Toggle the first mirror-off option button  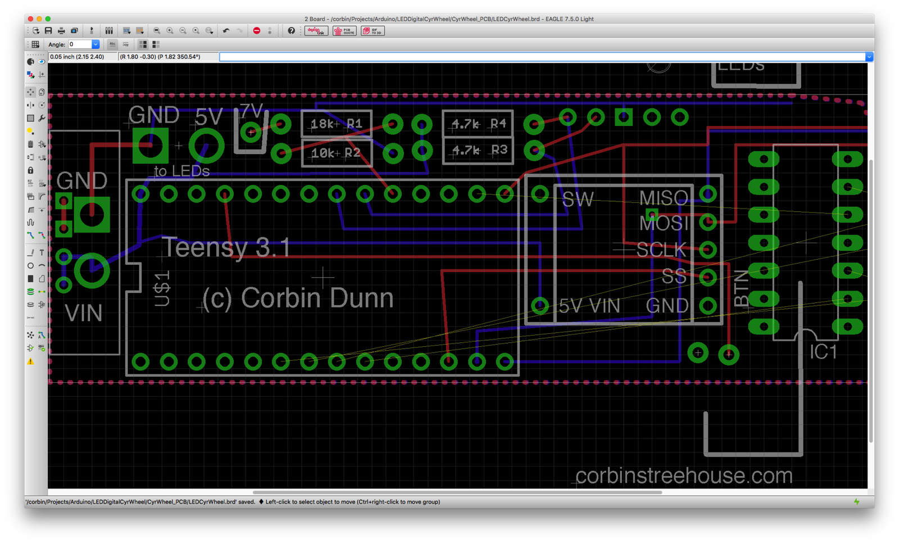pyautogui.click(x=143, y=44)
